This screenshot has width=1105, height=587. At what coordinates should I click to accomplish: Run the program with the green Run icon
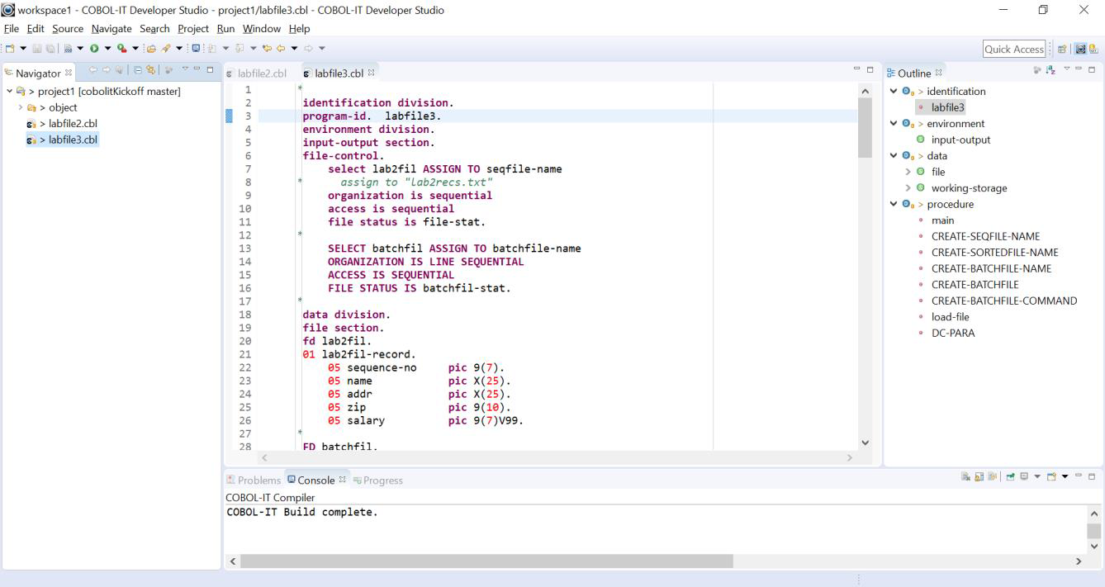click(x=93, y=48)
